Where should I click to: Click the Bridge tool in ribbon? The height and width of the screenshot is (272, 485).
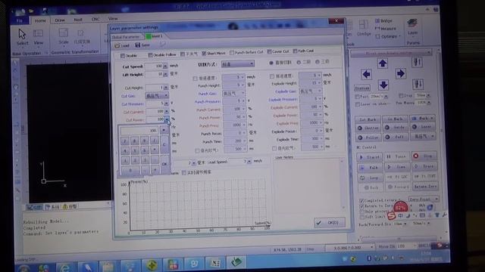(383, 20)
